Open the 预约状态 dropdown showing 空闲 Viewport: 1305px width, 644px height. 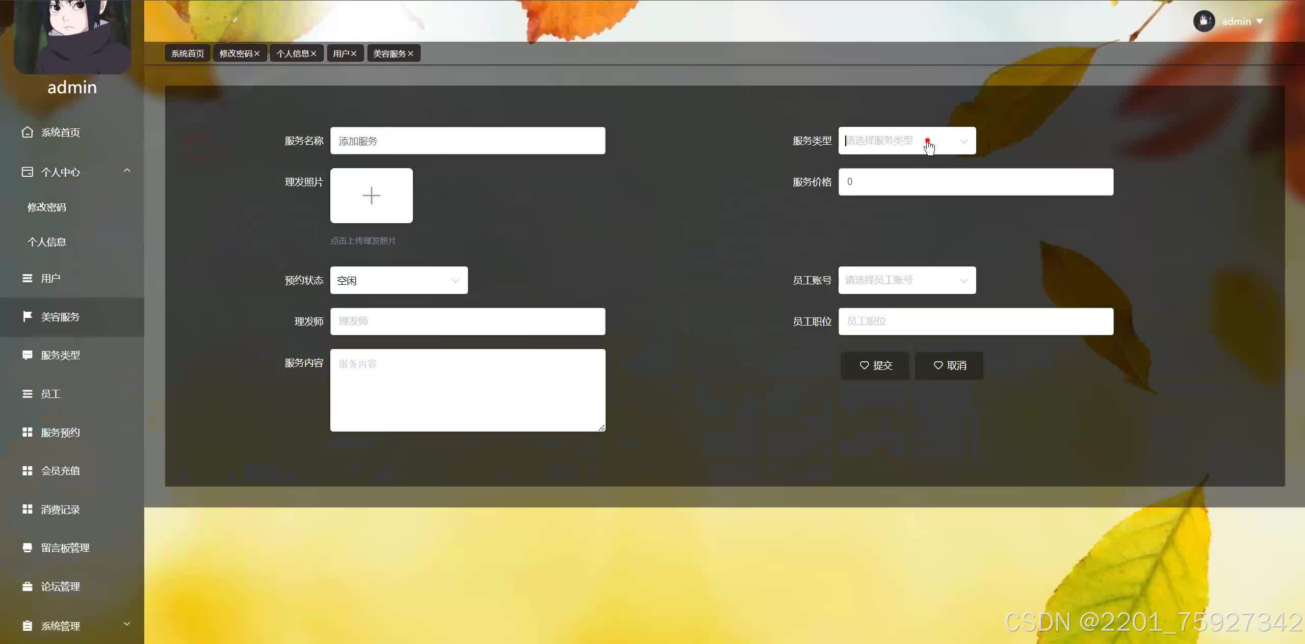[x=399, y=280]
